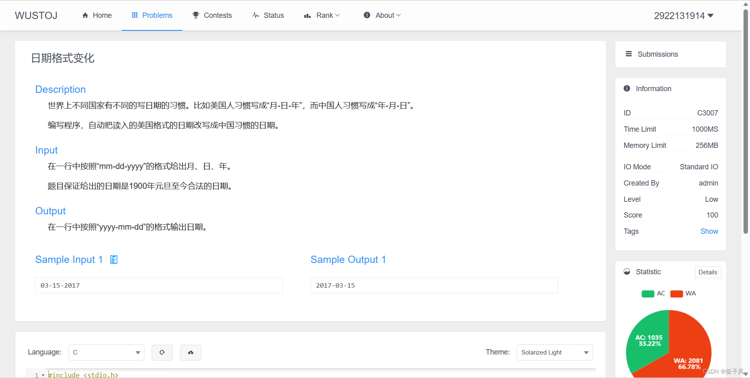Click the Submissions list icon
750x378 pixels.
pyautogui.click(x=629, y=54)
